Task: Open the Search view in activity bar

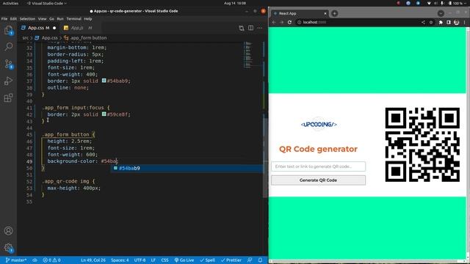Action: tap(8, 46)
